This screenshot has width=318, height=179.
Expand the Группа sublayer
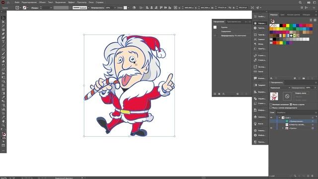[x=283, y=128]
